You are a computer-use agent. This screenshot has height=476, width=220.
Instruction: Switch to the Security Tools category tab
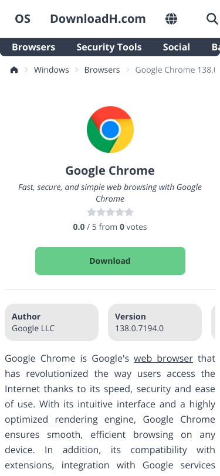109,47
